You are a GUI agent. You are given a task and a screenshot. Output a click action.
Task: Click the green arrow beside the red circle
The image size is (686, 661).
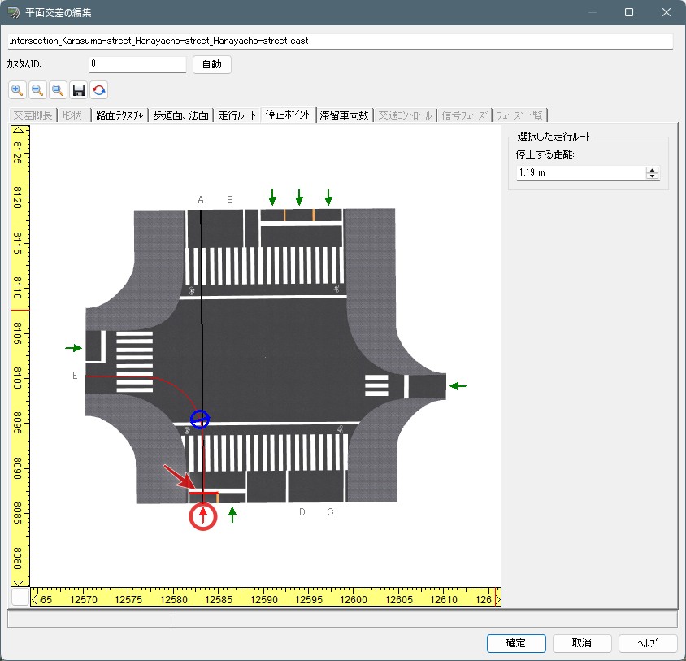pos(232,515)
